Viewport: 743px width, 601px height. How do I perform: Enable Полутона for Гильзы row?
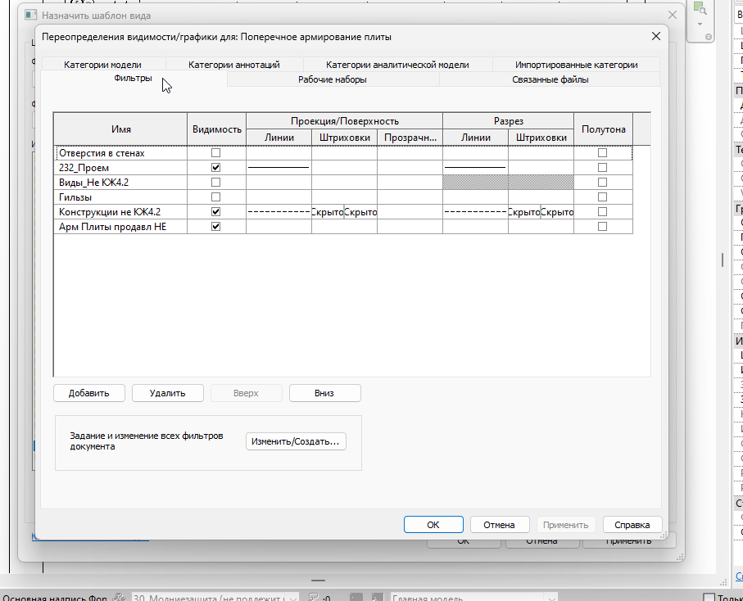602,197
